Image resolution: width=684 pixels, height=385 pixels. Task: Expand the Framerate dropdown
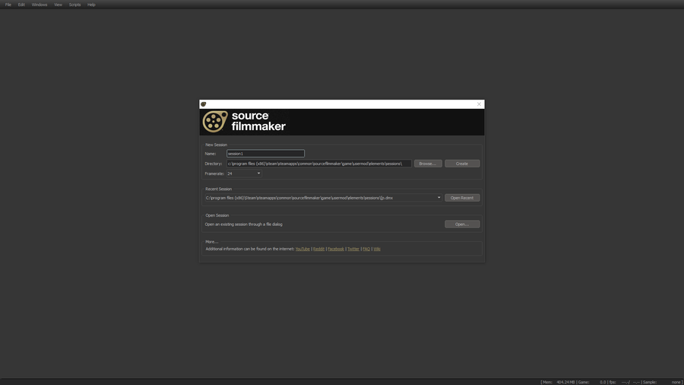[x=244, y=173]
